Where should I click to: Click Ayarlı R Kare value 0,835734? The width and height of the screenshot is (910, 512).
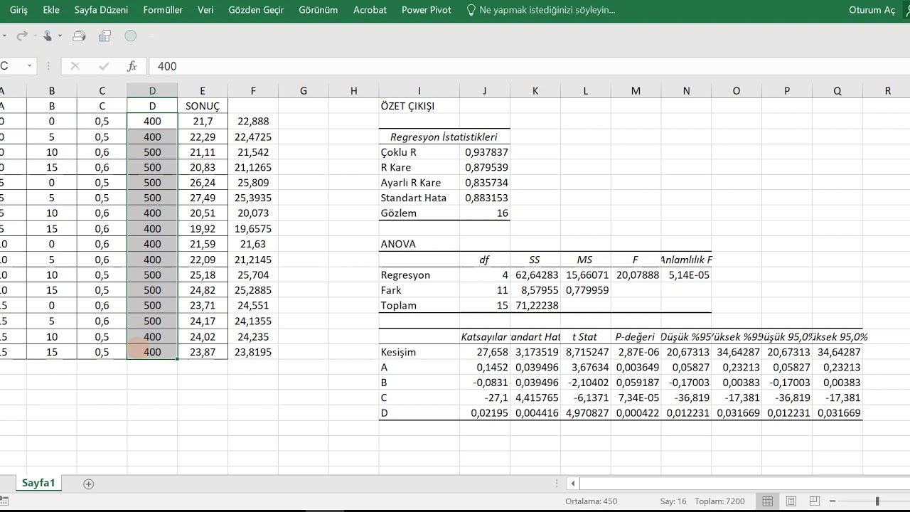[485, 183]
